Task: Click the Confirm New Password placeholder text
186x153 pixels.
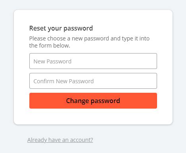Action: [x=63, y=81]
